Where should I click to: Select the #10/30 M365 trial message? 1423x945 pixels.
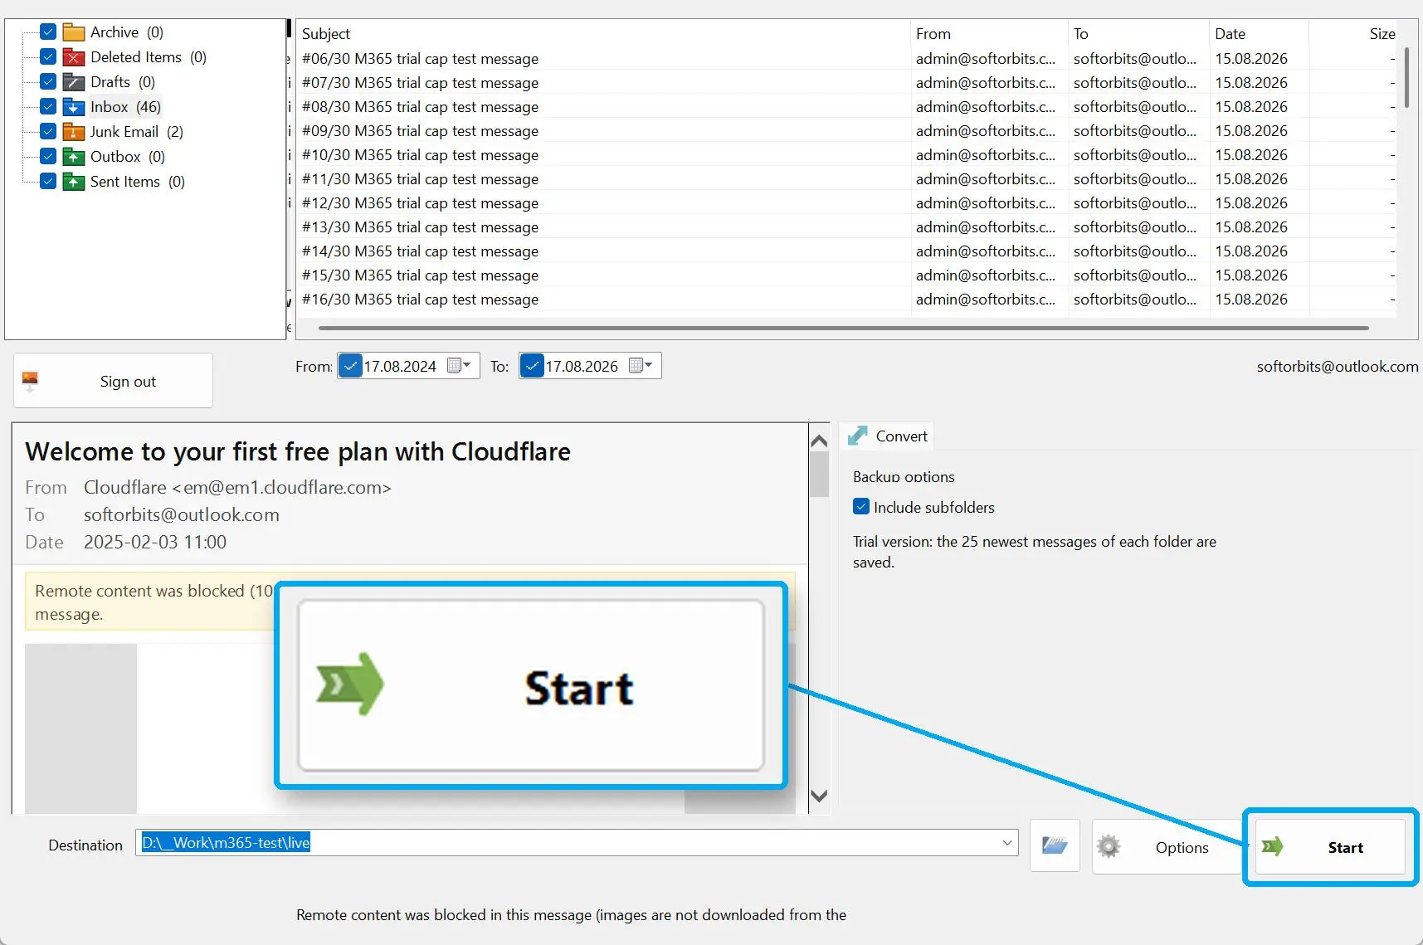coord(846,155)
